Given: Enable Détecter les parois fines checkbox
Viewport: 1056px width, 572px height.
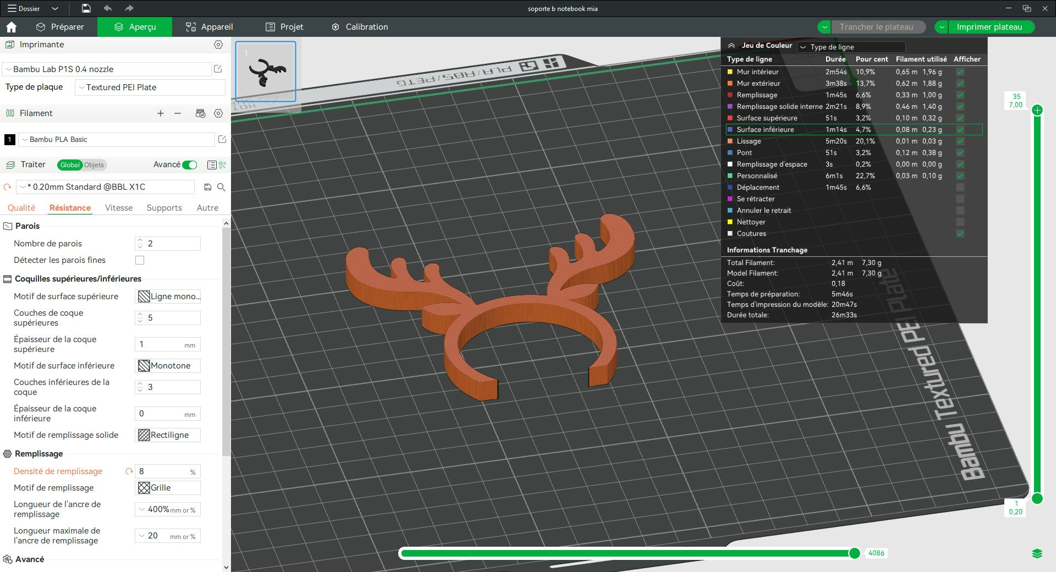Looking at the screenshot, I should tap(140, 260).
